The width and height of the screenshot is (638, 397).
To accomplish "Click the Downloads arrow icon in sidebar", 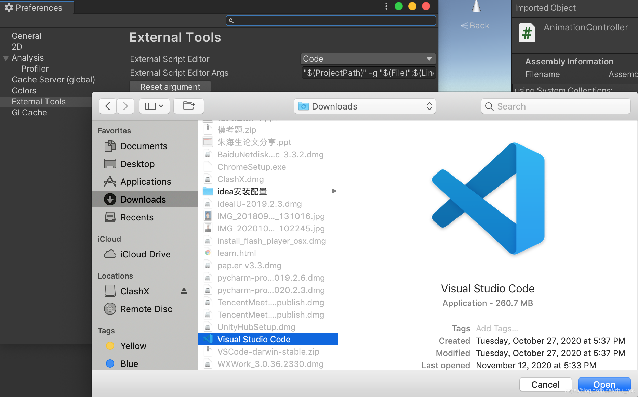I will click(110, 200).
